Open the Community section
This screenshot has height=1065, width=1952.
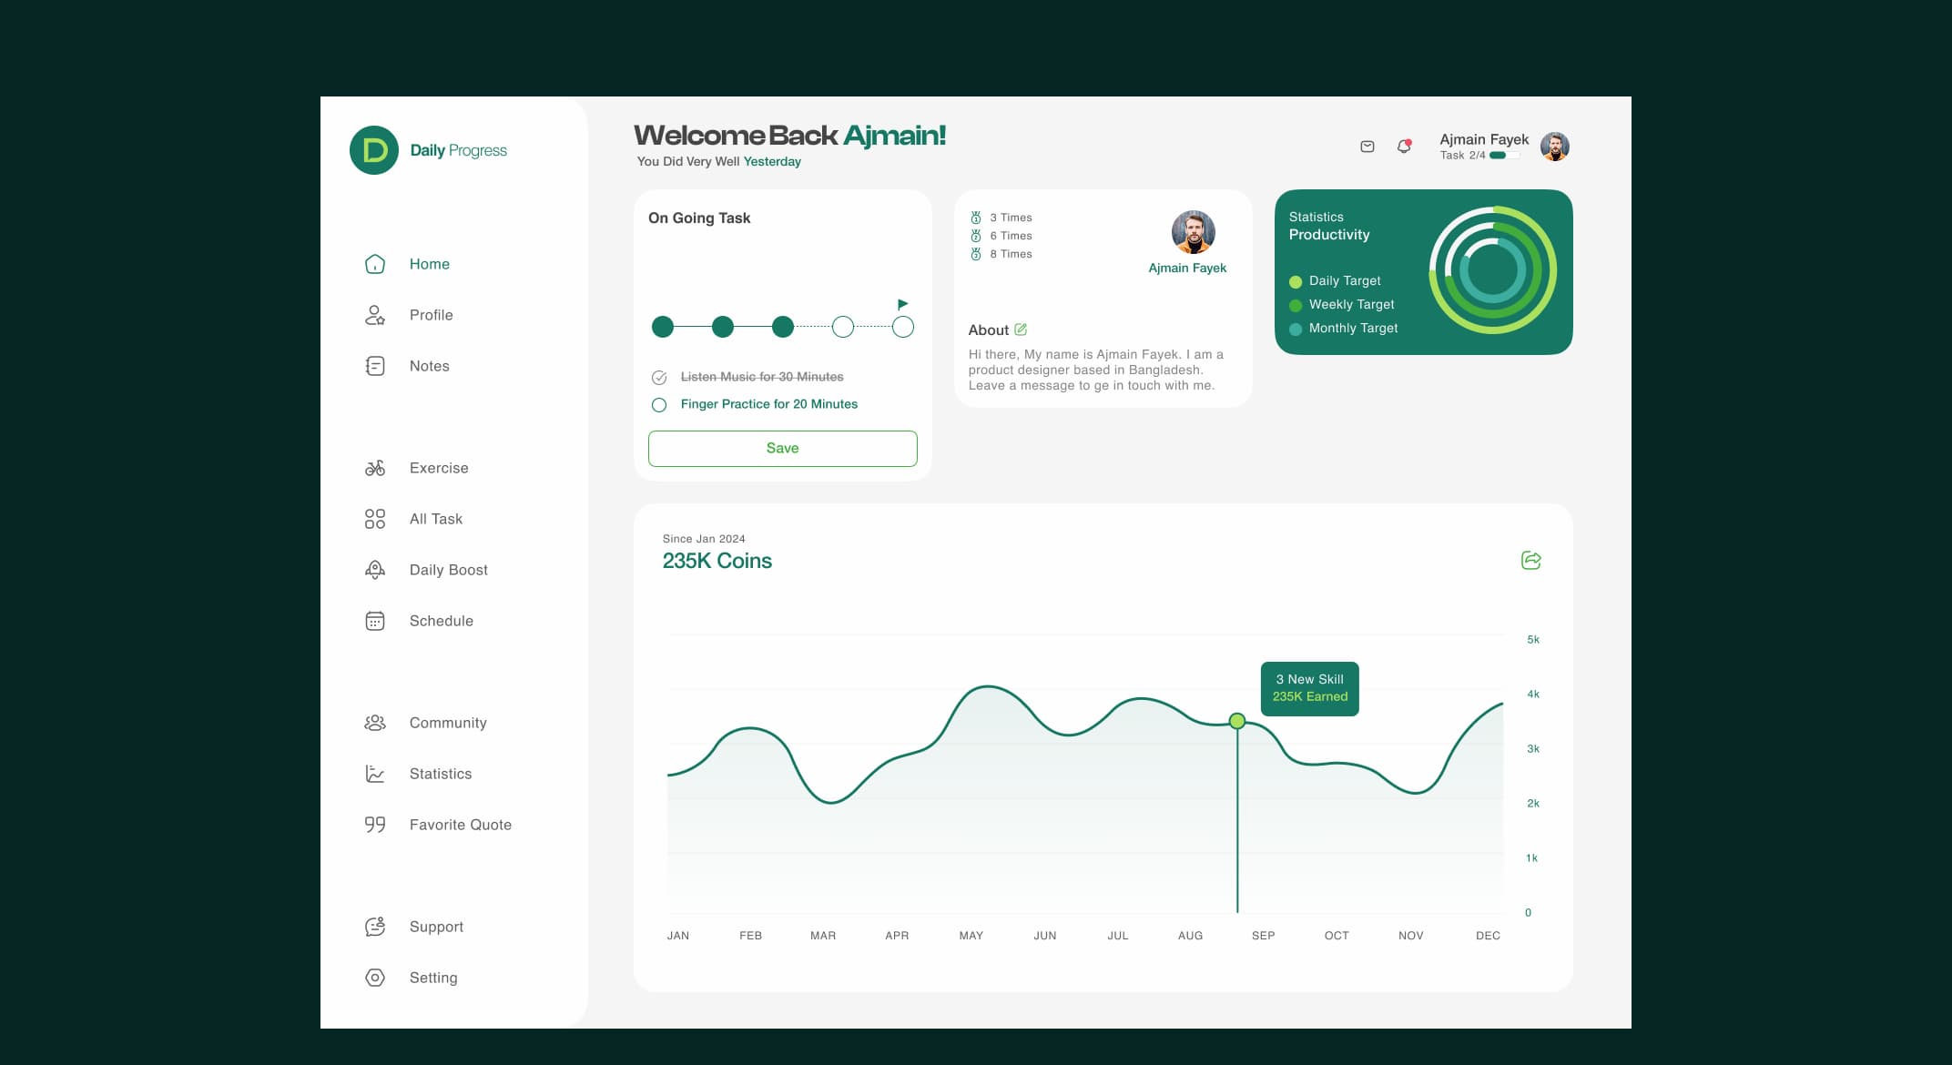pyautogui.click(x=448, y=722)
